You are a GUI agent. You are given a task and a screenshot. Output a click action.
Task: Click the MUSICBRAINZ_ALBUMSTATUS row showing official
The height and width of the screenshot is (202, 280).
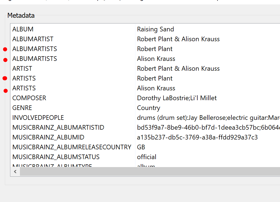(56, 157)
